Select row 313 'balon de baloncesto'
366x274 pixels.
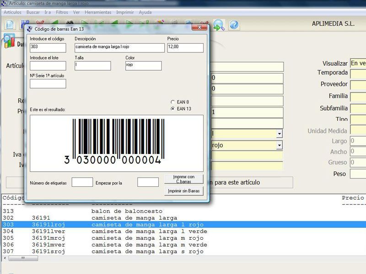click(x=183, y=211)
